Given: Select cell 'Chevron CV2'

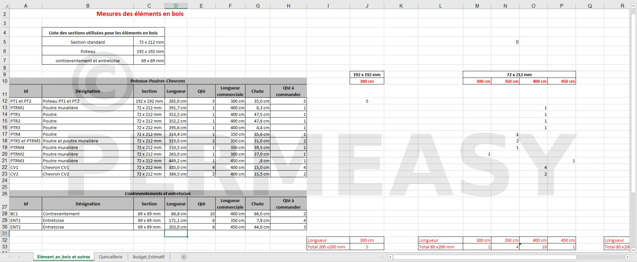Looking at the screenshot, I should click(x=88, y=174).
